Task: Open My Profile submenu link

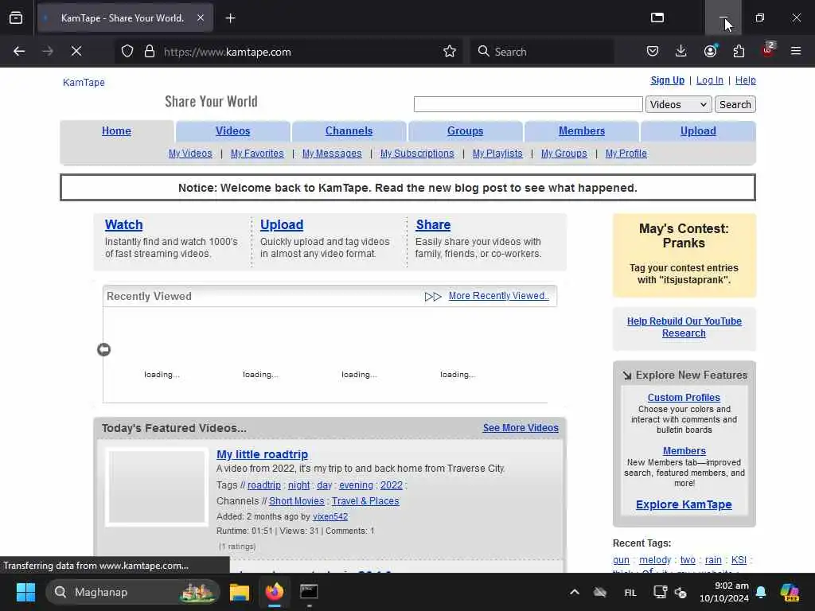Action: [x=626, y=154]
